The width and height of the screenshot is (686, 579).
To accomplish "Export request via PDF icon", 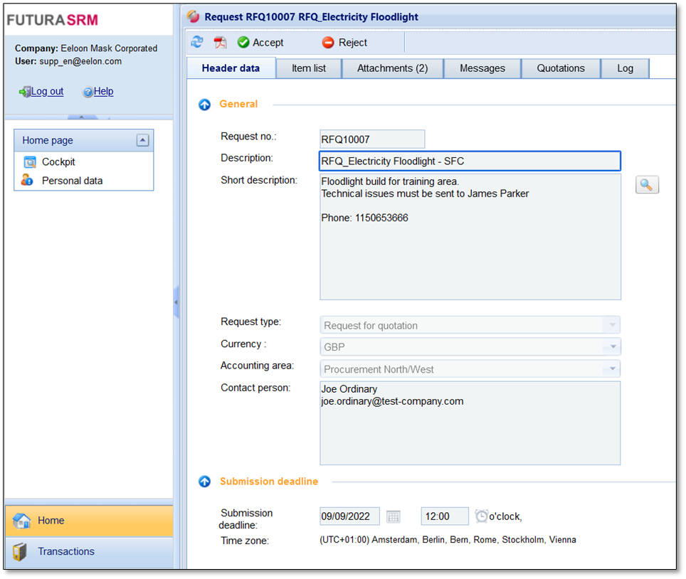I will click(x=221, y=43).
